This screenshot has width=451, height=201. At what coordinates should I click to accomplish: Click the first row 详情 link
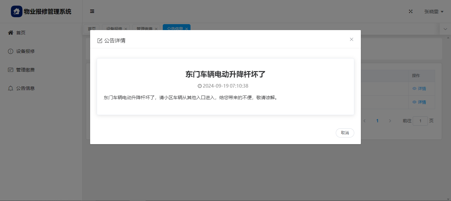(419, 89)
